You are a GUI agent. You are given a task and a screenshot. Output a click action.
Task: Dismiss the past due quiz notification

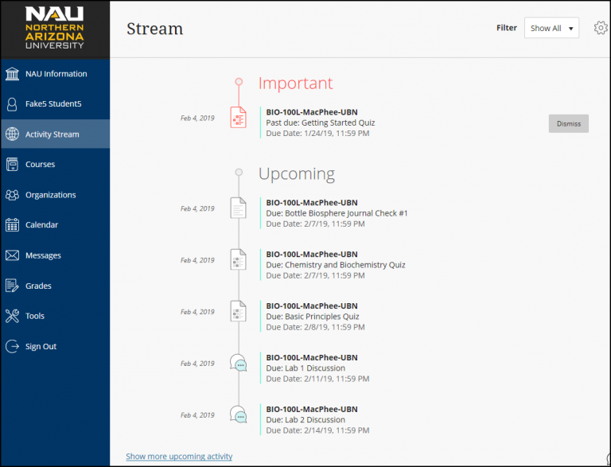pos(568,123)
